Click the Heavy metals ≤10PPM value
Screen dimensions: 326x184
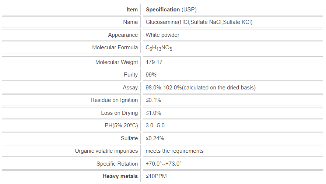tap(156, 176)
